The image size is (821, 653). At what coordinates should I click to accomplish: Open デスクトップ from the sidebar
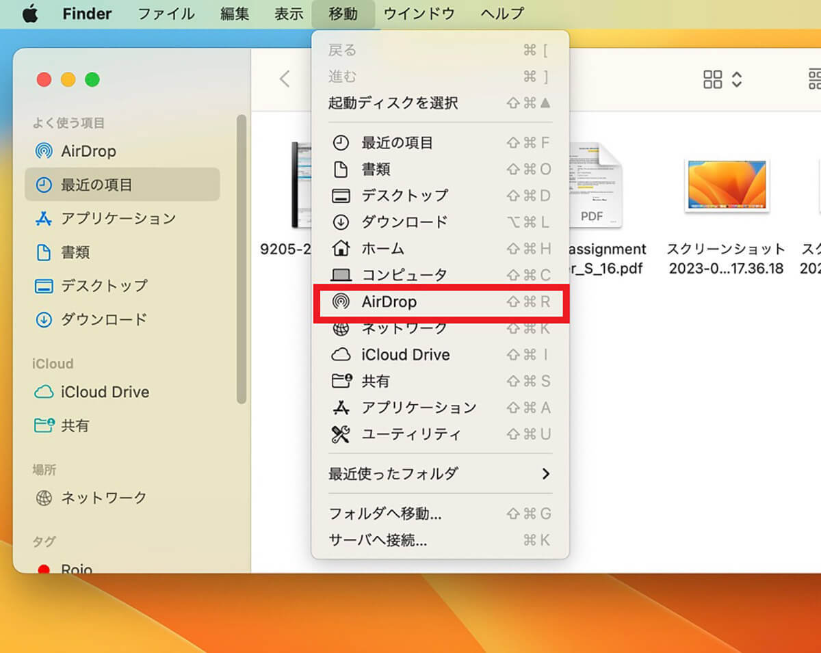pyautogui.click(x=122, y=285)
